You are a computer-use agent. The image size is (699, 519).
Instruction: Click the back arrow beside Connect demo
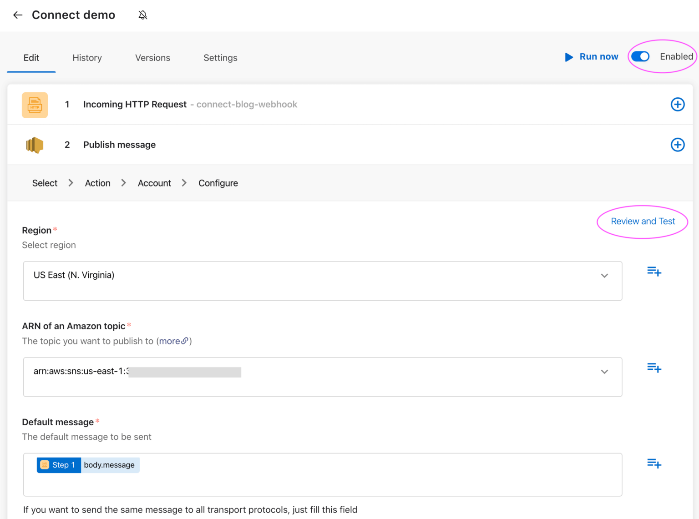pos(17,15)
